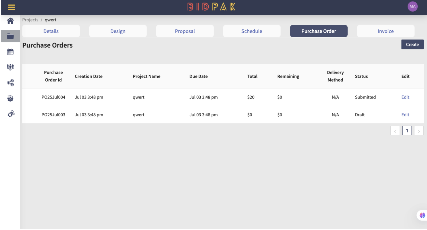Viewport: 427px width, 230px height.
Task: Open the settings gears icon in sidebar
Action: pos(11,114)
